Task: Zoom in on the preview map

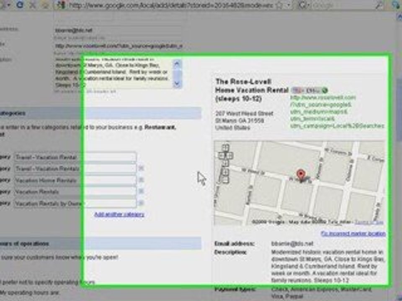Action: (225, 172)
